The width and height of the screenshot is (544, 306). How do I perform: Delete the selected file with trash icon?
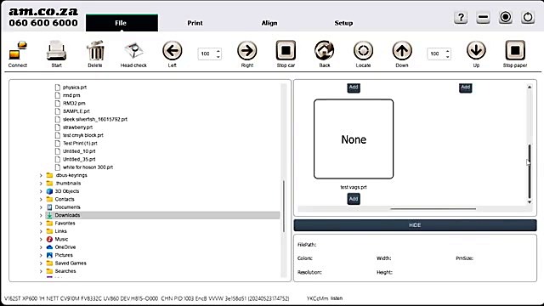pyautogui.click(x=95, y=51)
